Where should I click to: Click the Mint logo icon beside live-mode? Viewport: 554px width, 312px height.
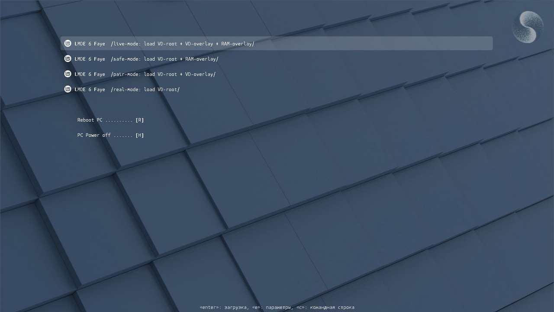(68, 43)
